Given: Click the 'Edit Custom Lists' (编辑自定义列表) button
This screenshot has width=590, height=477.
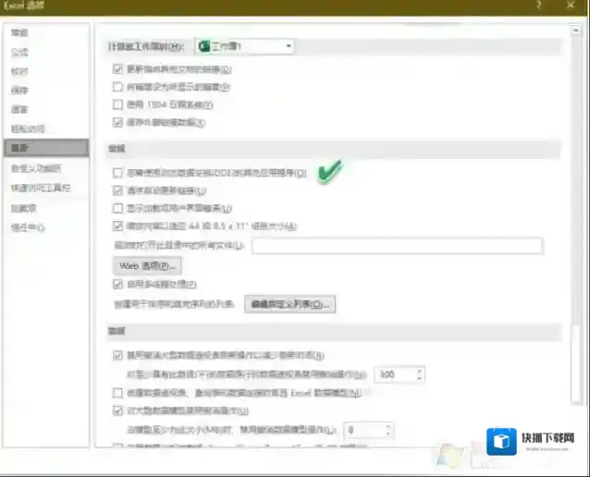Looking at the screenshot, I should (289, 303).
